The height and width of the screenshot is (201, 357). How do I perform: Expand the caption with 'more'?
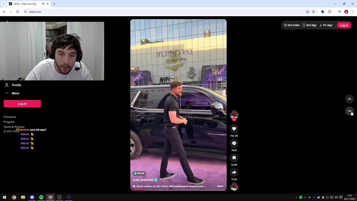pos(220,186)
